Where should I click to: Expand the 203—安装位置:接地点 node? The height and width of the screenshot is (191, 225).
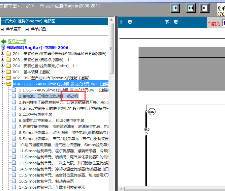coord(2,59)
